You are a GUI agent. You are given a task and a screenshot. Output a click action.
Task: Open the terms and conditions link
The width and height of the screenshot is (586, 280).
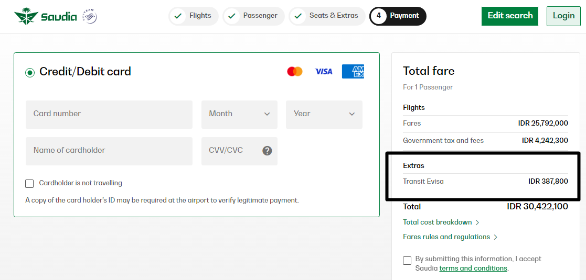tap(473, 268)
